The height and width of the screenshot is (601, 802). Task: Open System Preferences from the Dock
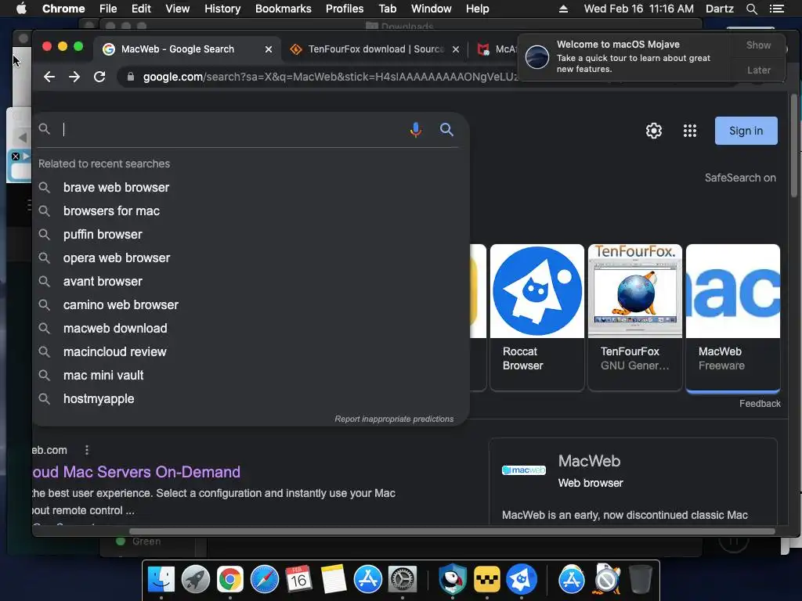click(403, 580)
